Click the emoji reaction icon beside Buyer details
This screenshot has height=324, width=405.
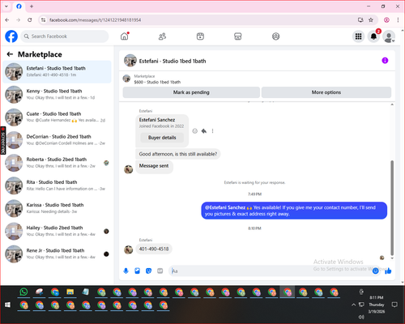[194, 131]
